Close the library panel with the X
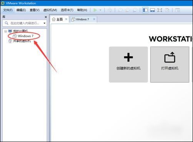 46,17
